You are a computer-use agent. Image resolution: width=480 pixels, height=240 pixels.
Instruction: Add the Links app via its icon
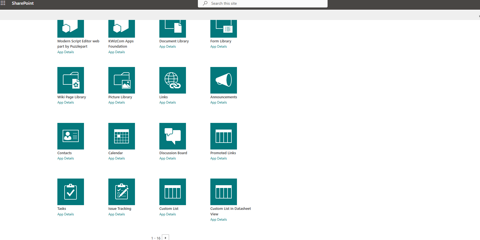tap(172, 80)
